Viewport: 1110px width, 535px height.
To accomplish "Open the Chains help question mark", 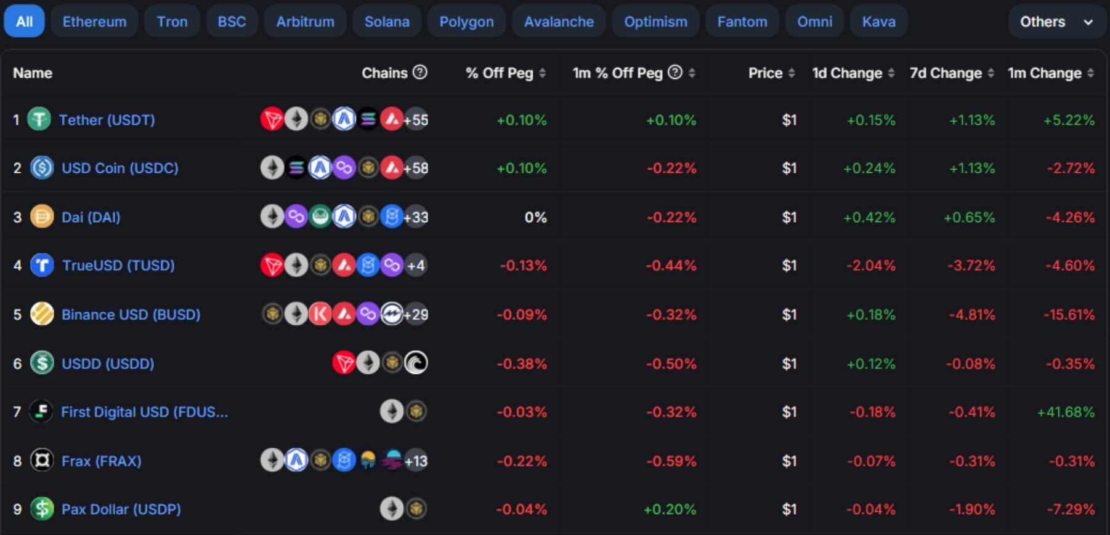I will click(419, 73).
